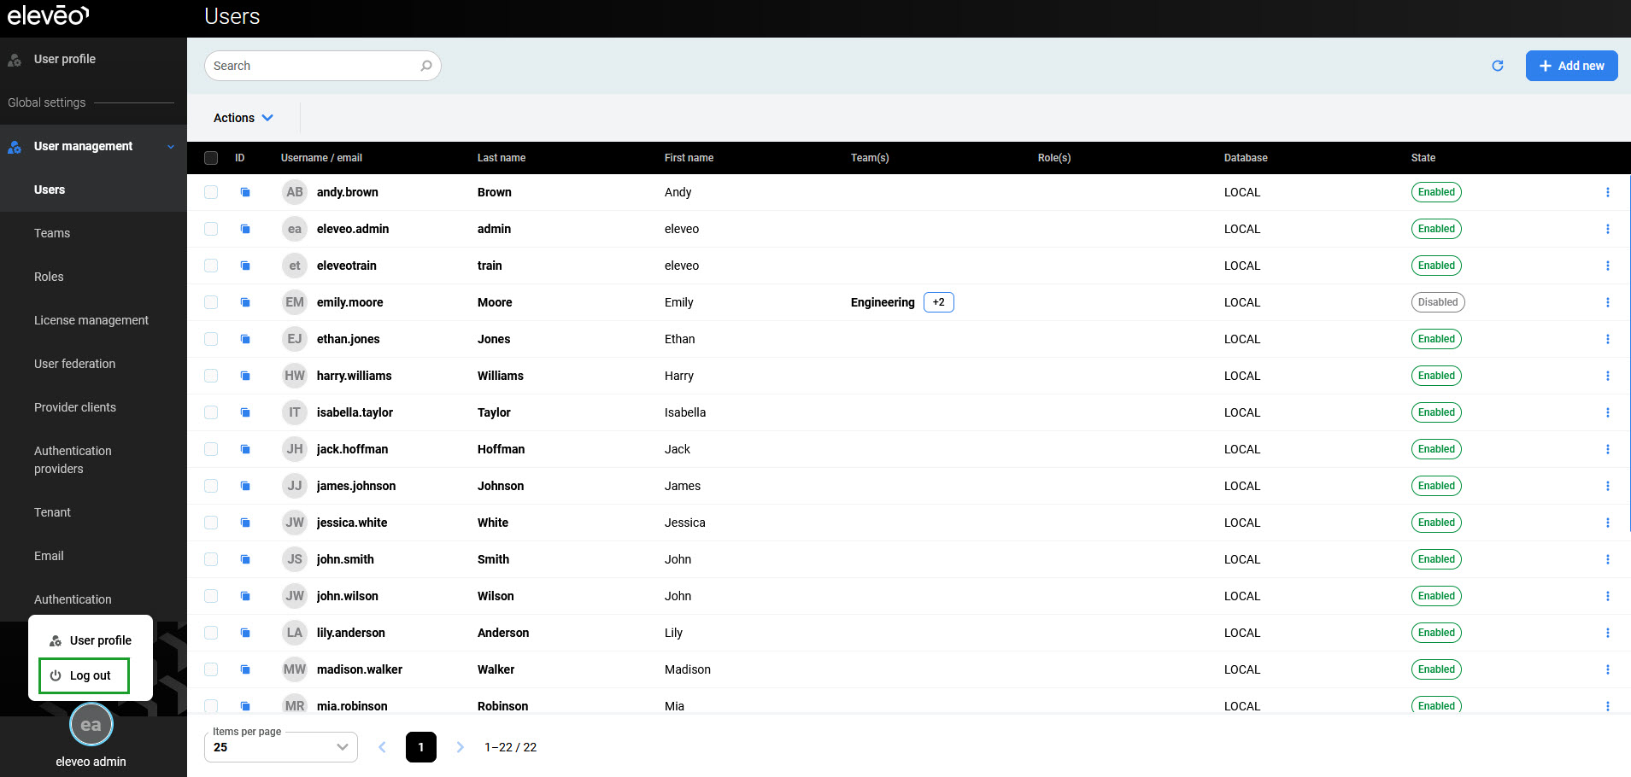
Task: Select the checkbox for jessica.white
Action: pos(211,523)
